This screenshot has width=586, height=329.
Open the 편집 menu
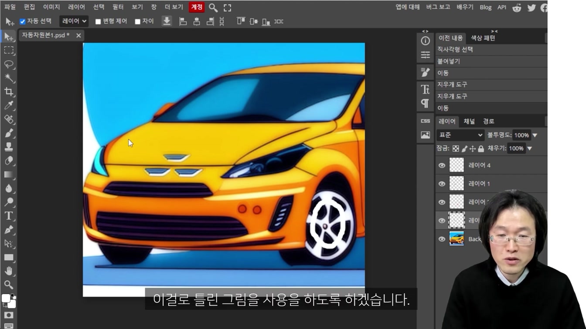[29, 7]
